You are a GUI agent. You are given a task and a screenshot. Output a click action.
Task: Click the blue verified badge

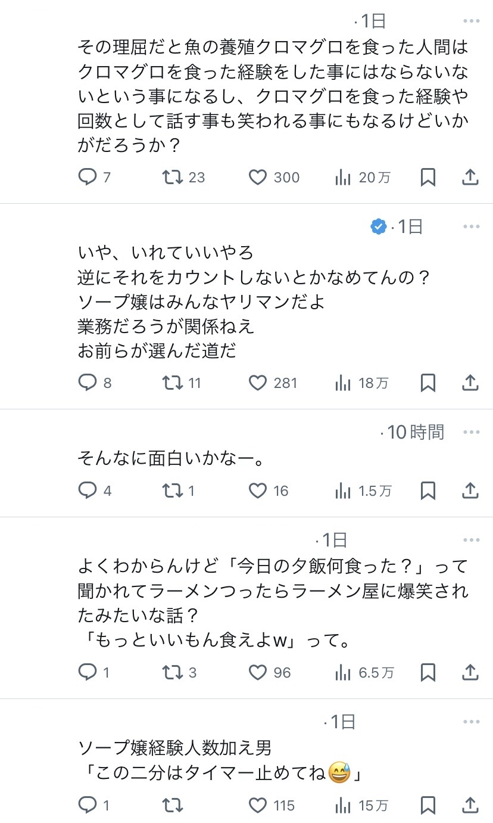pos(378,226)
